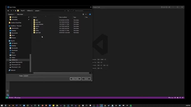Open Customize Layout in VS Code title bar
This screenshot has width=191, height=107.
coord(169,7)
